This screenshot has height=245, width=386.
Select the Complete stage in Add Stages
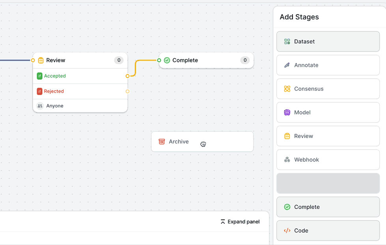328,207
